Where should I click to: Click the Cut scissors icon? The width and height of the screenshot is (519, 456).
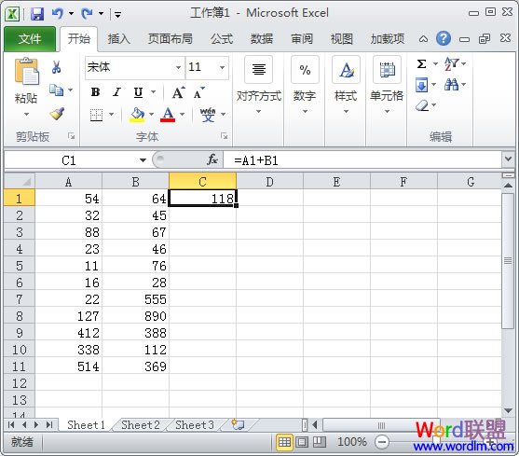(x=56, y=67)
